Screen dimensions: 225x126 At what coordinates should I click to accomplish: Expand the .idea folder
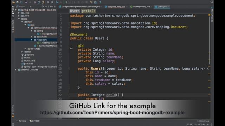[19, 13]
